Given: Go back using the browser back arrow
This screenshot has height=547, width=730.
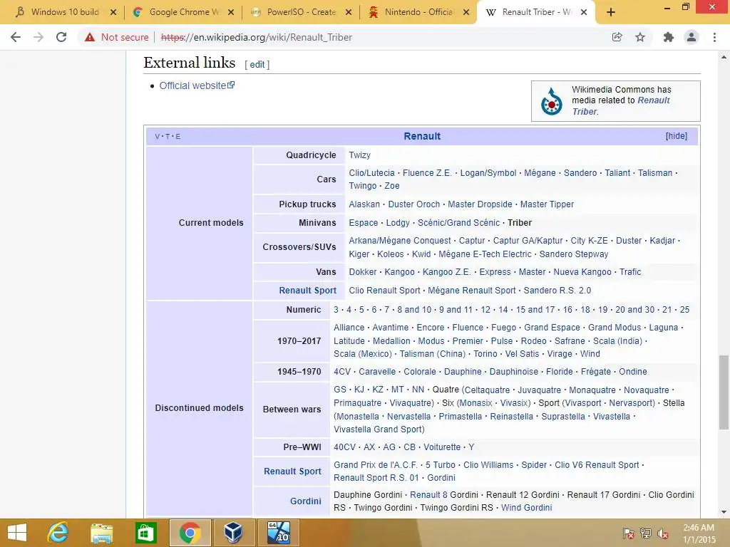Looking at the screenshot, I should click(16, 37).
